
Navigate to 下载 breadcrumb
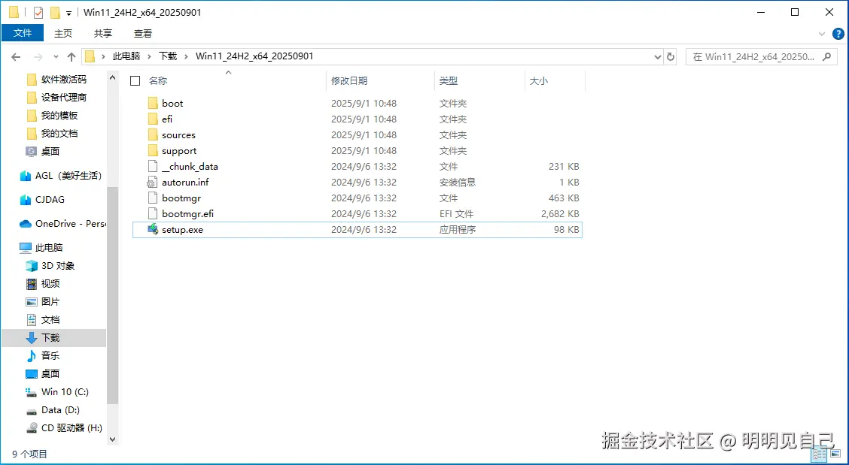click(x=167, y=56)
